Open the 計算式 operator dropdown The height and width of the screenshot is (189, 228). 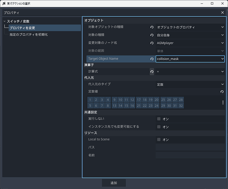(190, 71)
